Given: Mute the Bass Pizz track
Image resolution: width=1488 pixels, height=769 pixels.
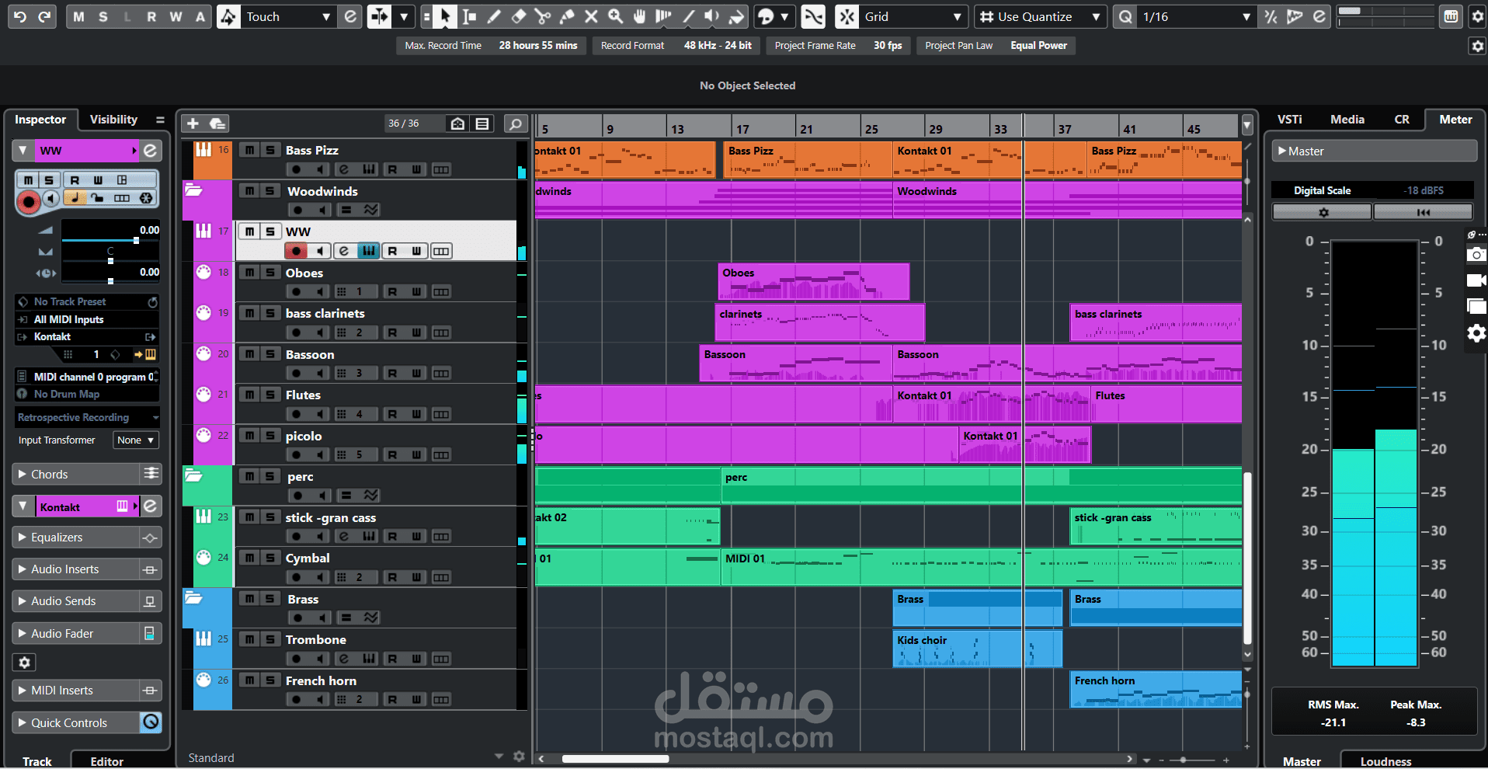Looking at the screenshot, I should [x=249, y=150].
